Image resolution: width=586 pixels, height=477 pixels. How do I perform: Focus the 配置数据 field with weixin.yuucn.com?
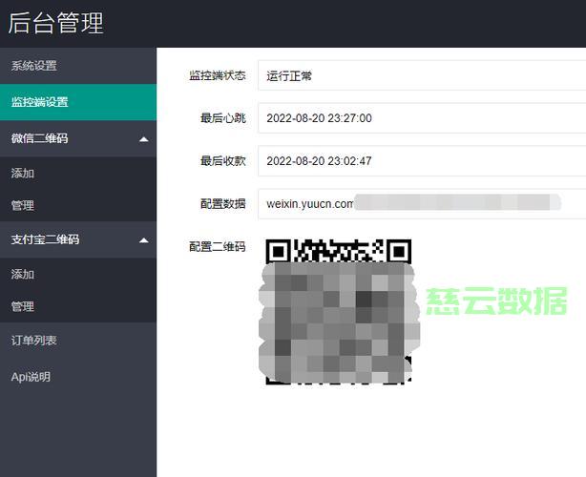point(422,204)
